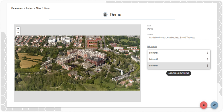The width and height of the screenshot is (223, 112).
Task: Select the Batiment A row
Action: pyautogui.click(x=179, y=53)
